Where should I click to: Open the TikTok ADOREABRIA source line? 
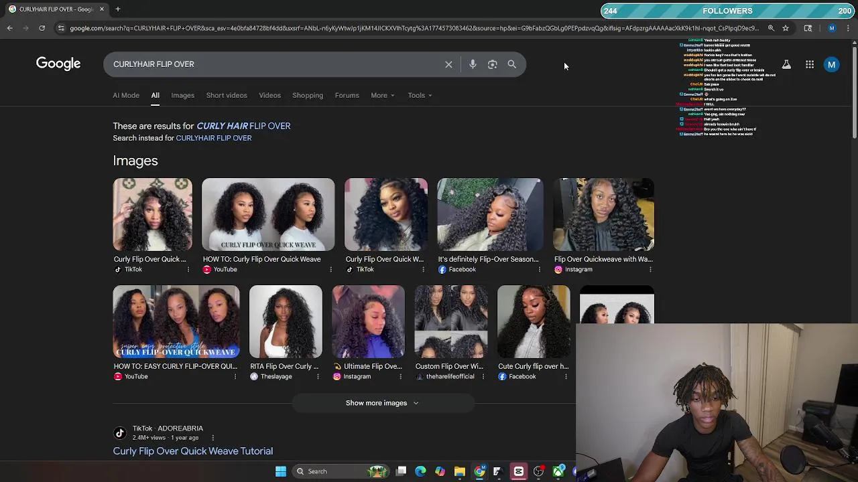point(168,428)
